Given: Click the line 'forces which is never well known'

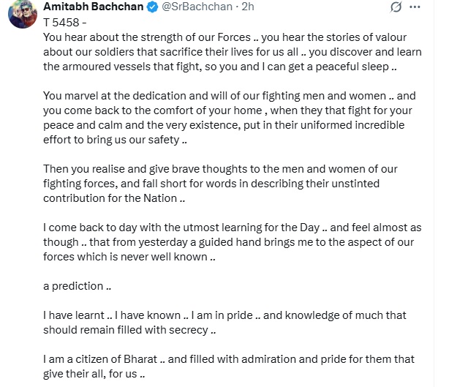Looking at the screenshot, I should click(129, 257).
